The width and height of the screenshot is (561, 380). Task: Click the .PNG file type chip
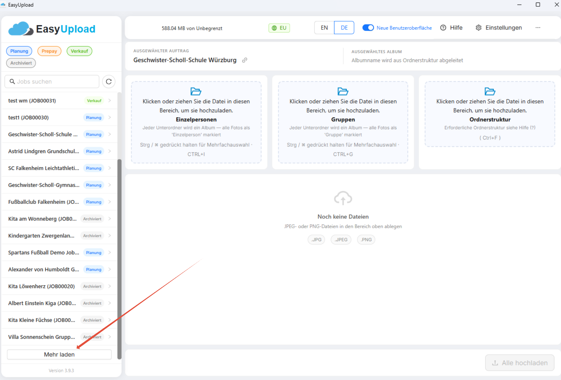[x=366, y=239]
